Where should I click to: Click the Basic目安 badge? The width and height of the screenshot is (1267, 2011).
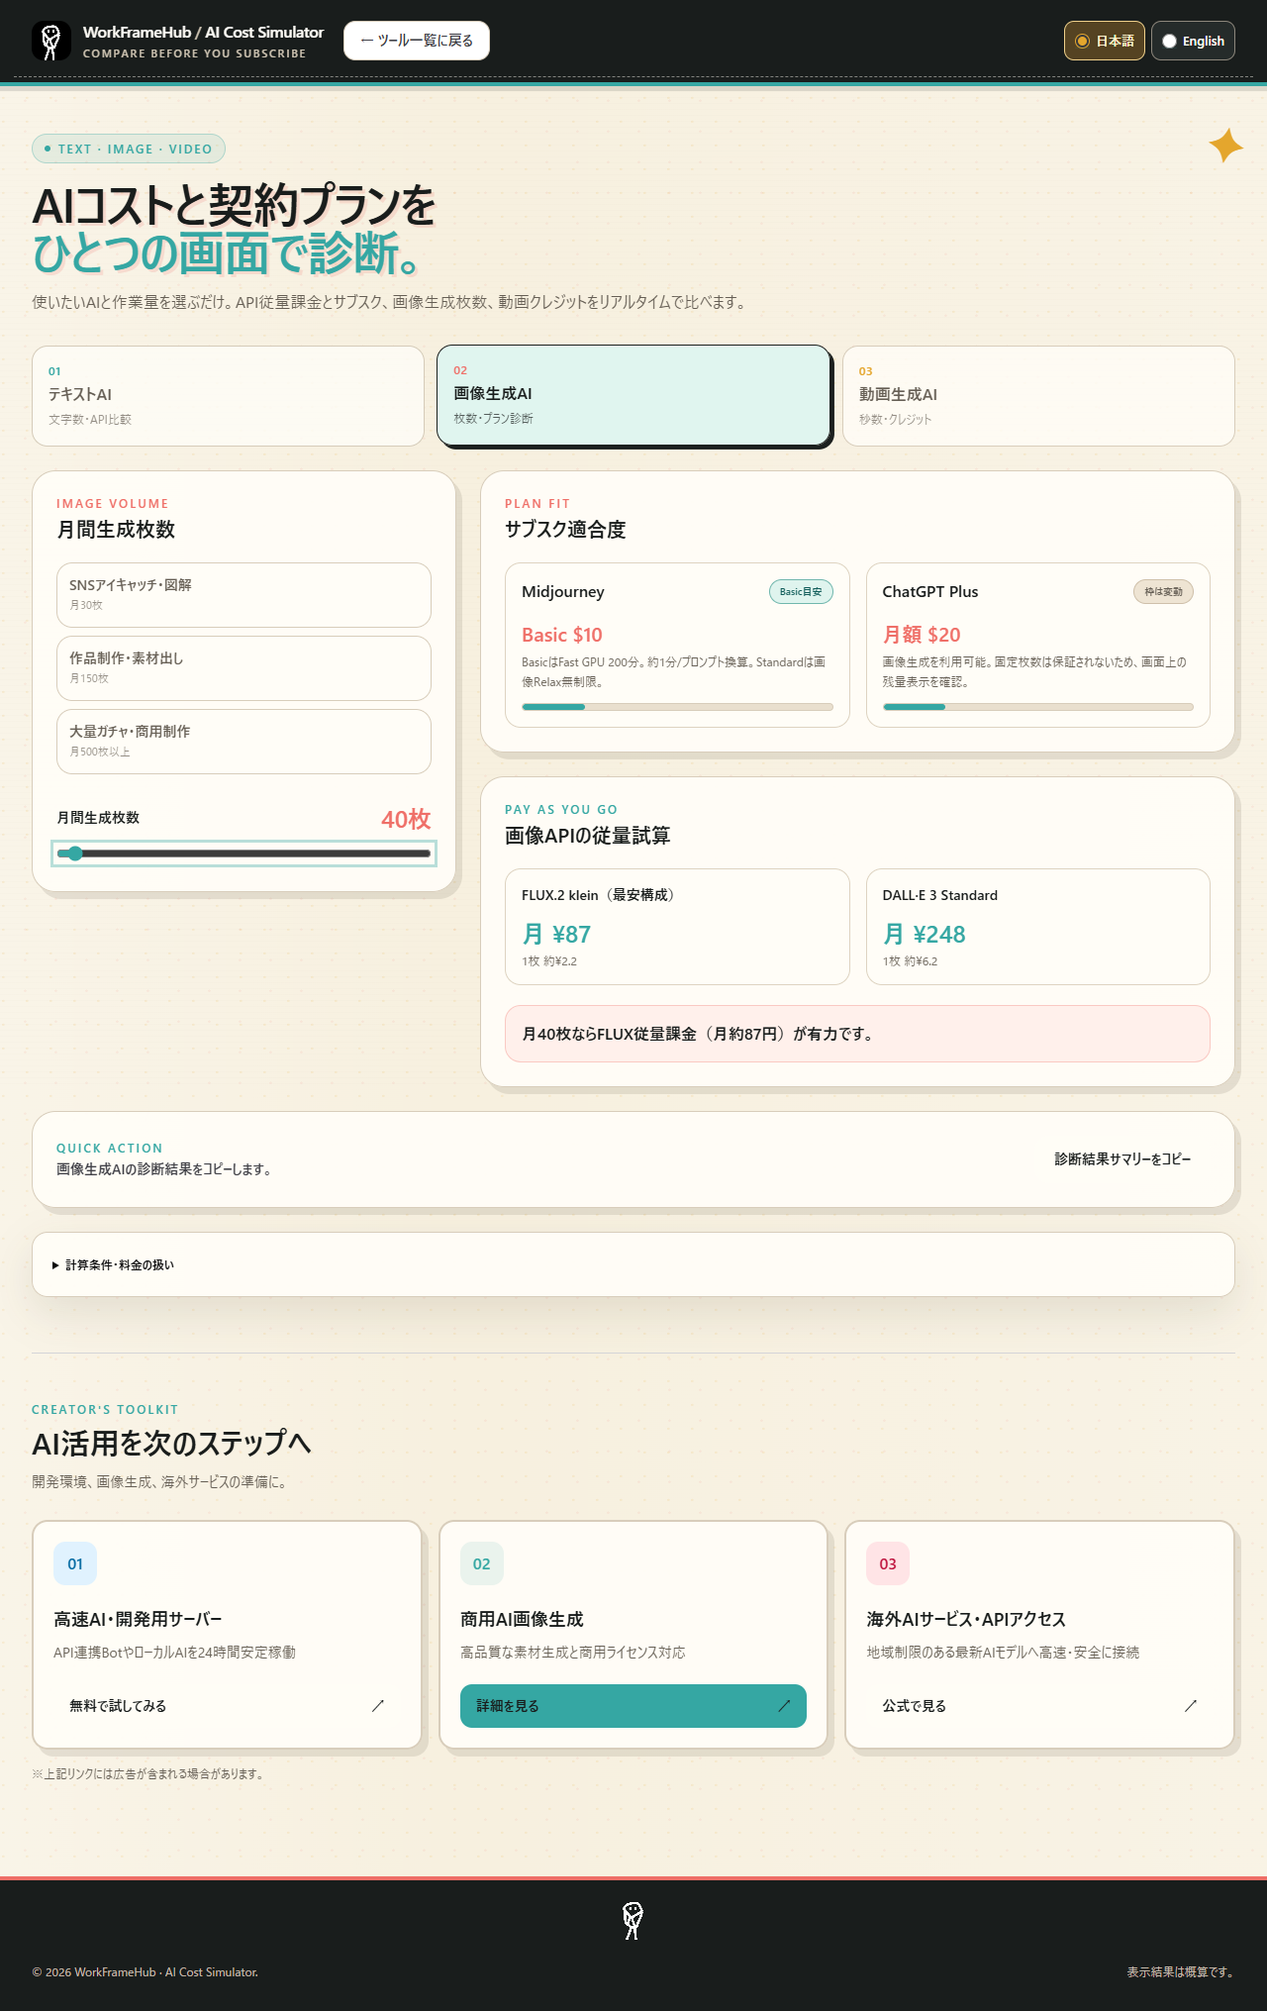(801, 592)
